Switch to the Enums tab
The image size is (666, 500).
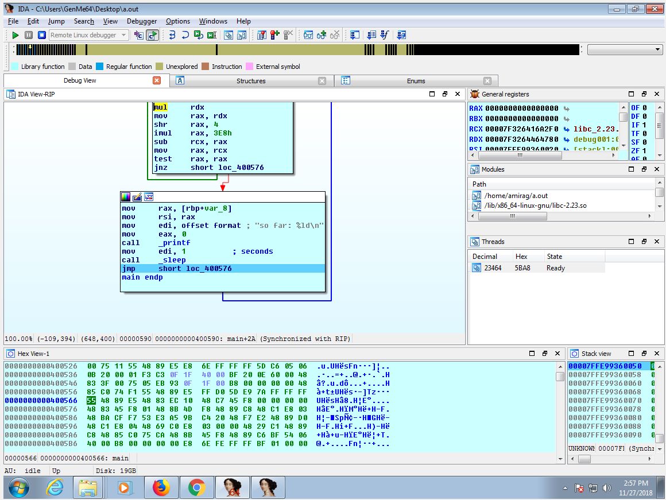click(416, 81)
